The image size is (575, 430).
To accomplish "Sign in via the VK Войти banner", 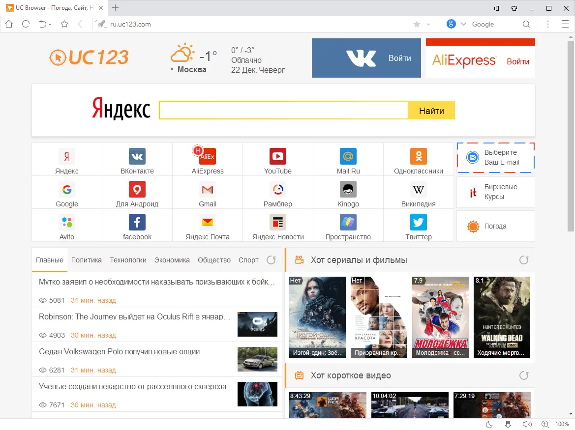I will tap(366, 58).
